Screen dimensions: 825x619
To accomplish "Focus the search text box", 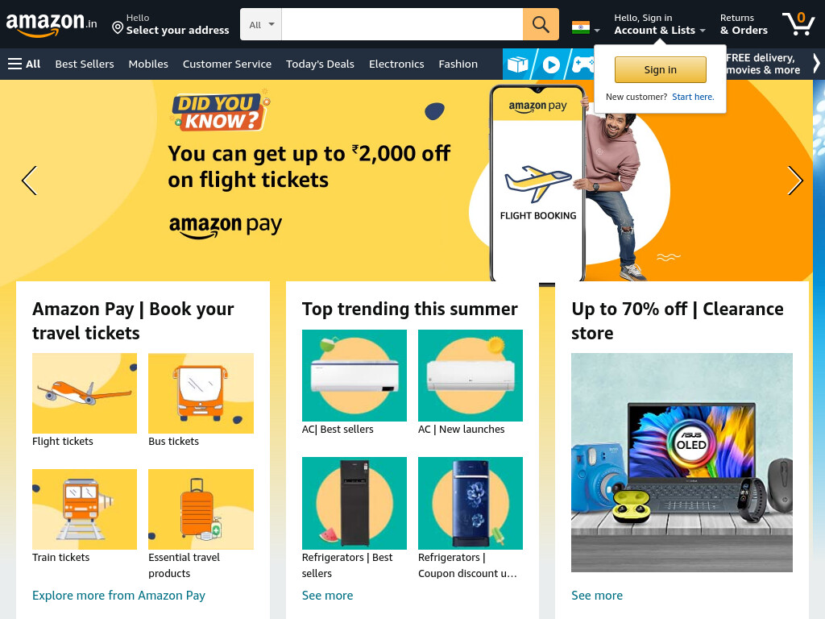I will pyautogui.click(x=402, y=24).
